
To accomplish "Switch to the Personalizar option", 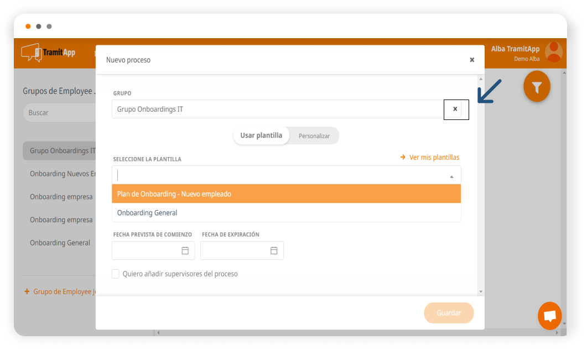I will coord(314,136).
